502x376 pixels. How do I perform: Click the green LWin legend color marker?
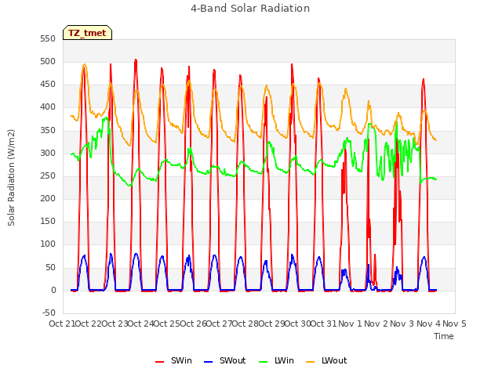click(x=263, y=362)
